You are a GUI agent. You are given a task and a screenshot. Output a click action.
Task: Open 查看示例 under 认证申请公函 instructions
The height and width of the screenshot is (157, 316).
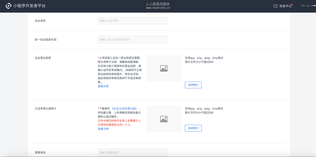point(103,129)
